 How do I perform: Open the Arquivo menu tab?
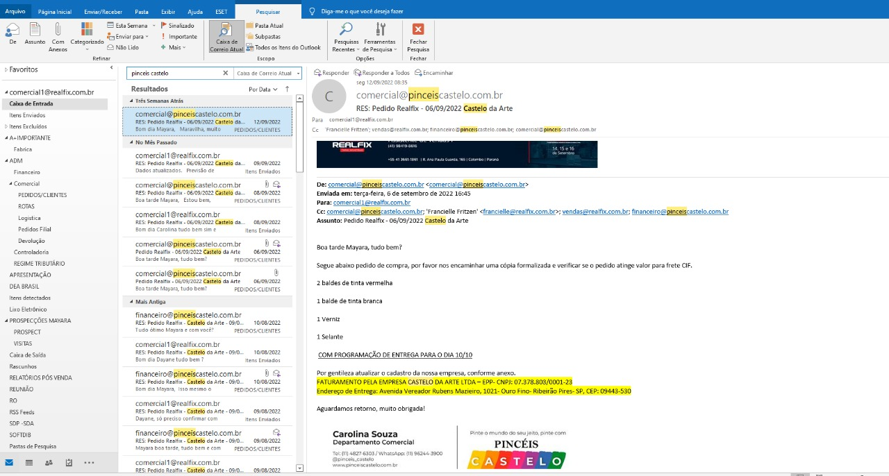(x=15, y=12)
